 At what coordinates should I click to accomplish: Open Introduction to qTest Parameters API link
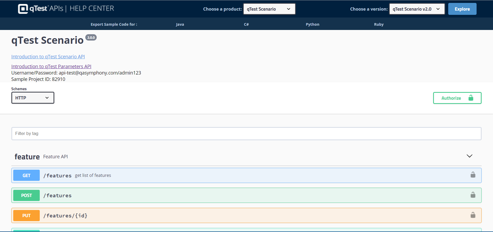point(51,67)
